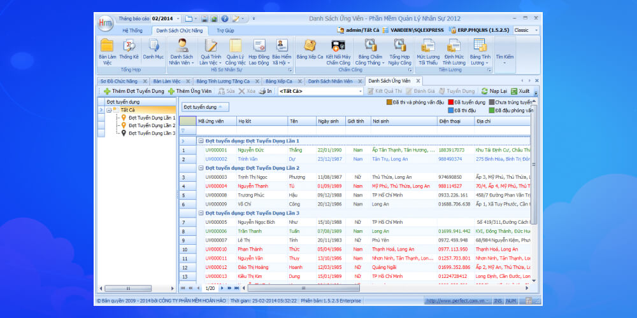Switch to Hệ Thống ribbon tab
The image size is (637, 318).
coord(132,31)
